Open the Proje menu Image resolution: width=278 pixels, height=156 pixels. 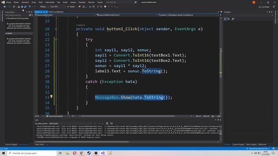34,2
